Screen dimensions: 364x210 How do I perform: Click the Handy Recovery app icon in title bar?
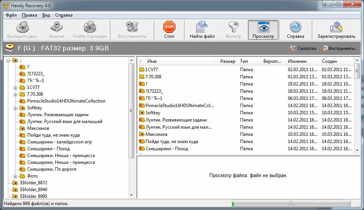coord(6,6)
